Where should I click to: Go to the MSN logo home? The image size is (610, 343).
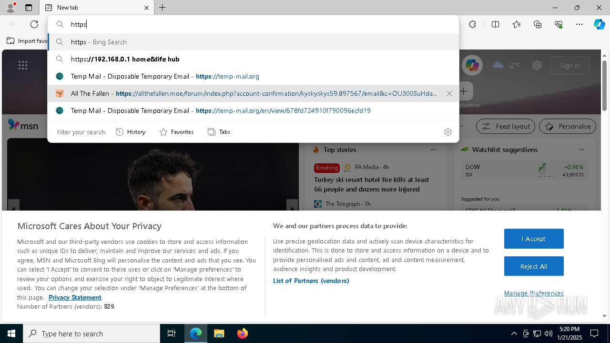(23, 125)
